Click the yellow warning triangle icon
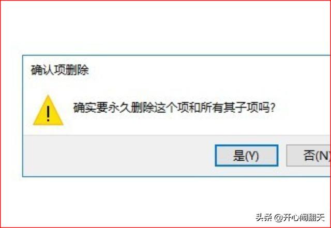The height and width of the screenshot is (228, 331). 48,110
